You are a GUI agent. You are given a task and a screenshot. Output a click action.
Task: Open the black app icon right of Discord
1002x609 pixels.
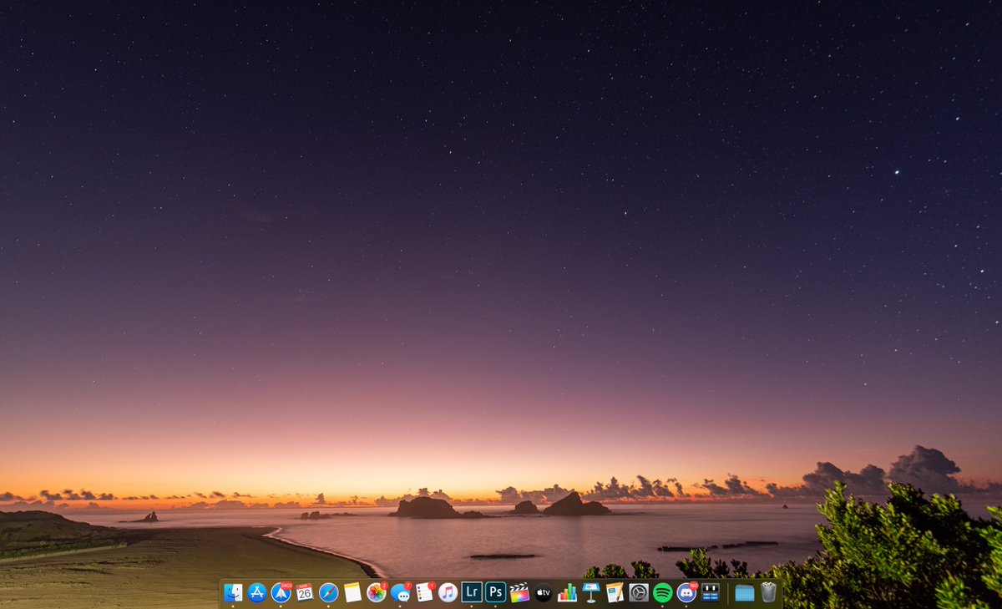coord(711,592)
